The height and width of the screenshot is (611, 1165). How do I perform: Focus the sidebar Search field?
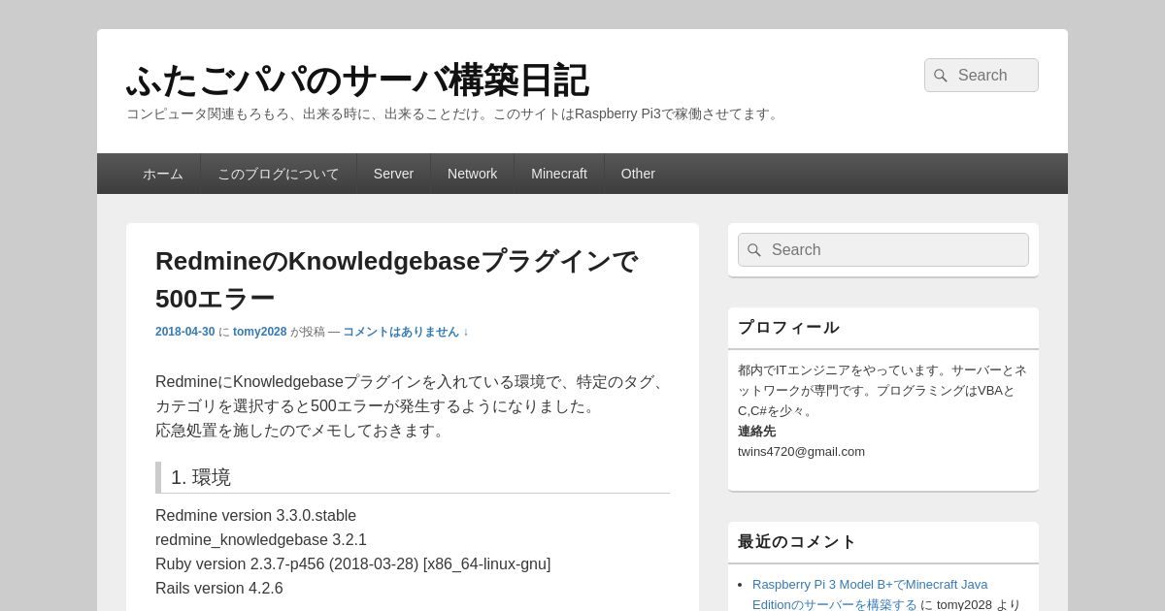(883, 250)
